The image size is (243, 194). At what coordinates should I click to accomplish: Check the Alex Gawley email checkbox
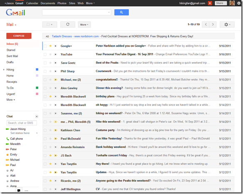45,88
